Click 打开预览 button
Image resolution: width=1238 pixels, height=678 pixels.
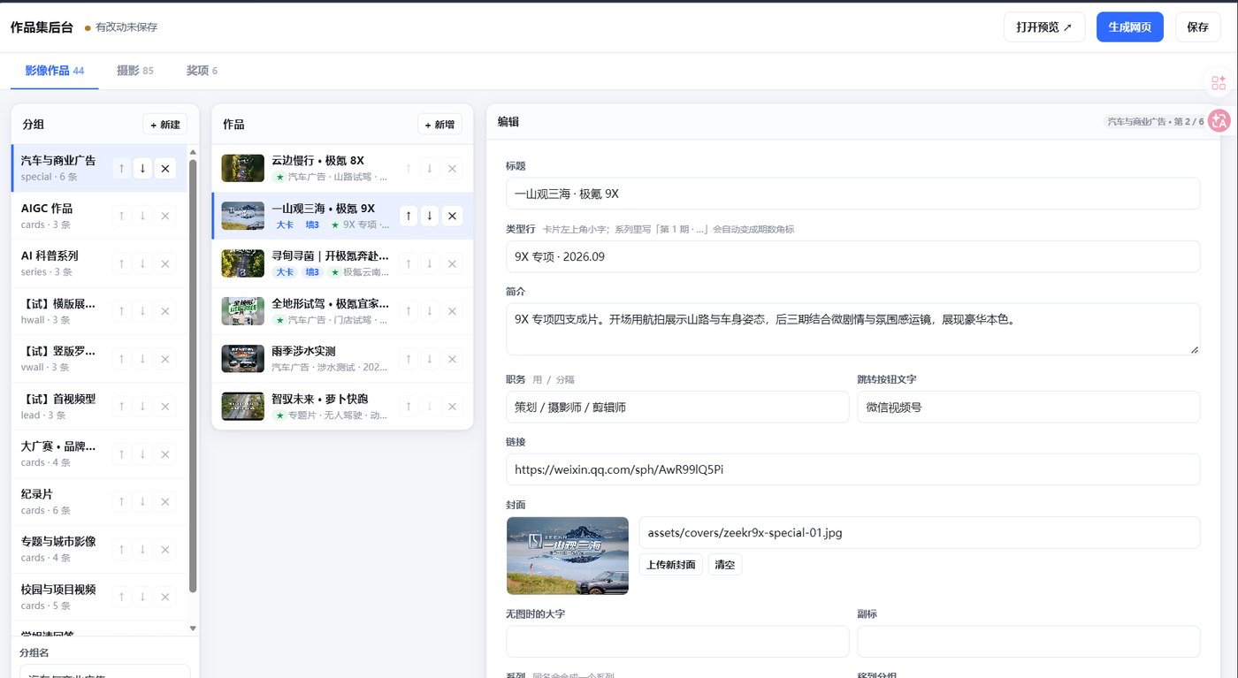pos(1044,27)
